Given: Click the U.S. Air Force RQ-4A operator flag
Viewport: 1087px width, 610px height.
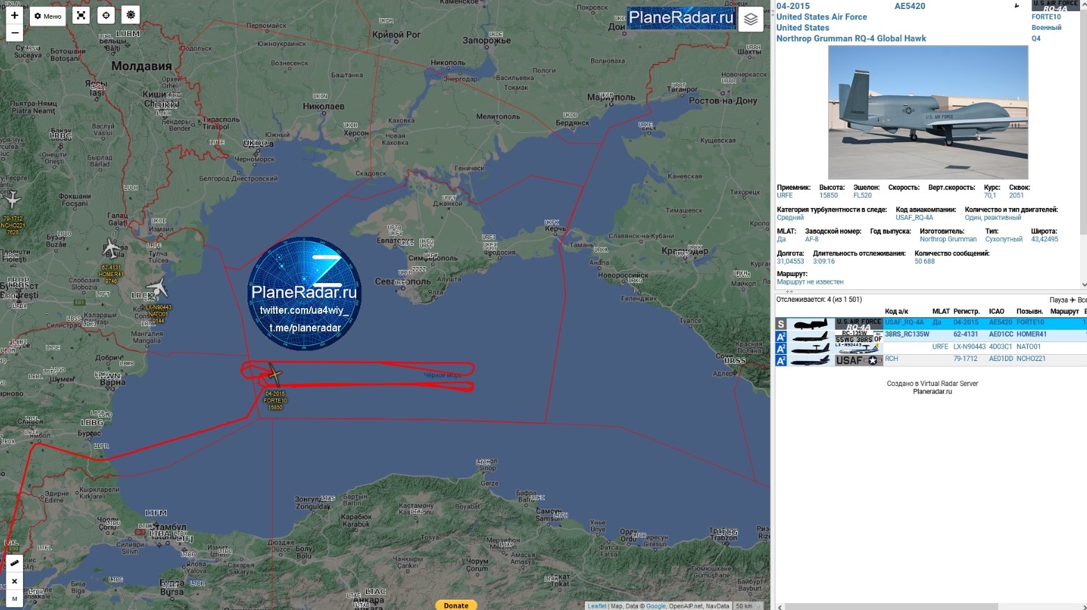Looking at the screenshot, I should pos(1055,6).
